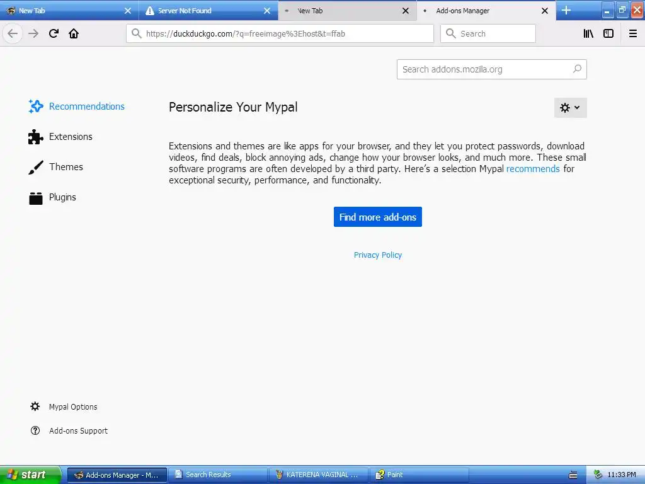This screenshot has width=645, height=484.
Task: Click the magnifier icon in the URL bar
Action: pyautogui.click(x=136, y=33)
